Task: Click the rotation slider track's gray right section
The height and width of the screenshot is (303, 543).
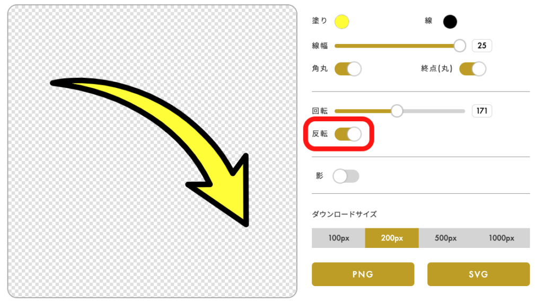Action: coord(432,111)
